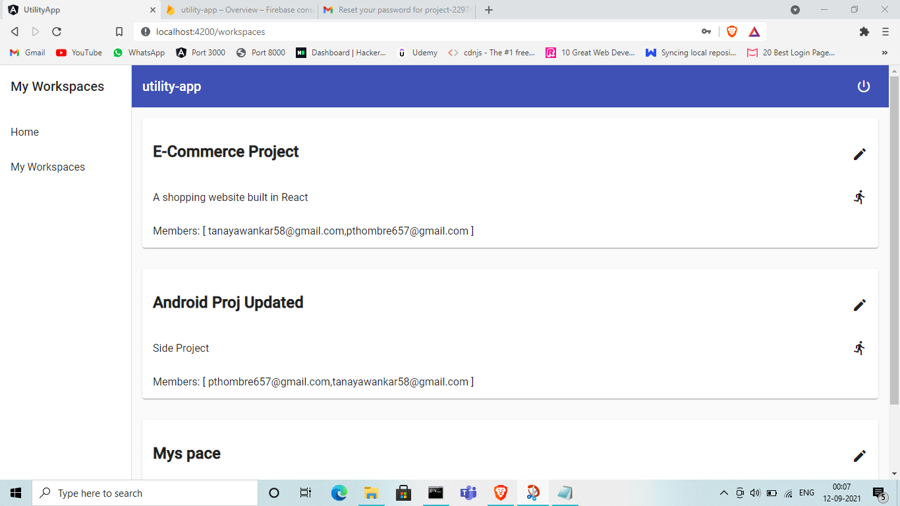
Task: Click the browser extensions puzzle icon
Action: [x=864, y=31]
